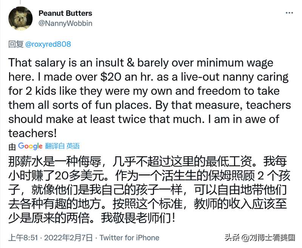The height and width of the screenshot is (248, 302).
Task: Open the more options ellipsis menu
Action: pyautogui.click(x=289, y=13)
